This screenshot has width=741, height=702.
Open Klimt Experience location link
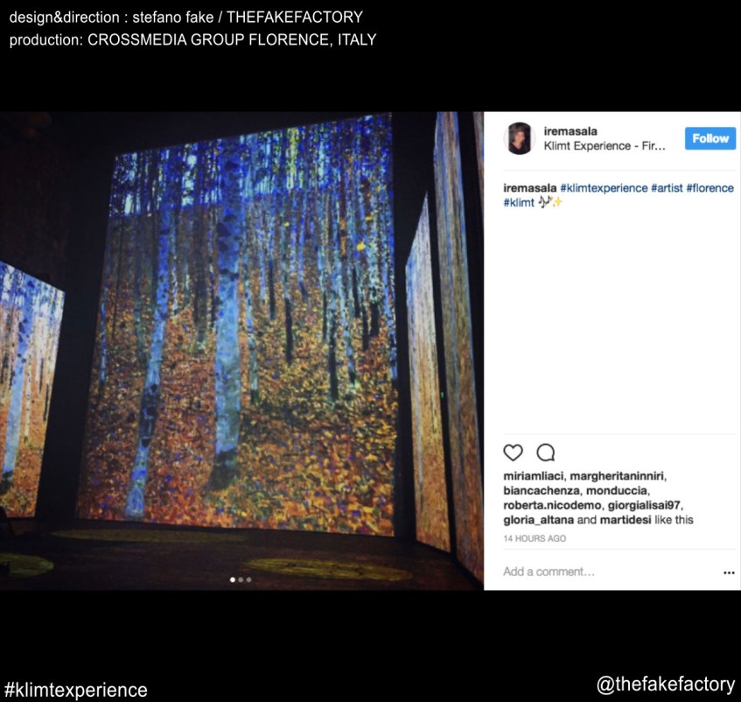coord(605,145)
